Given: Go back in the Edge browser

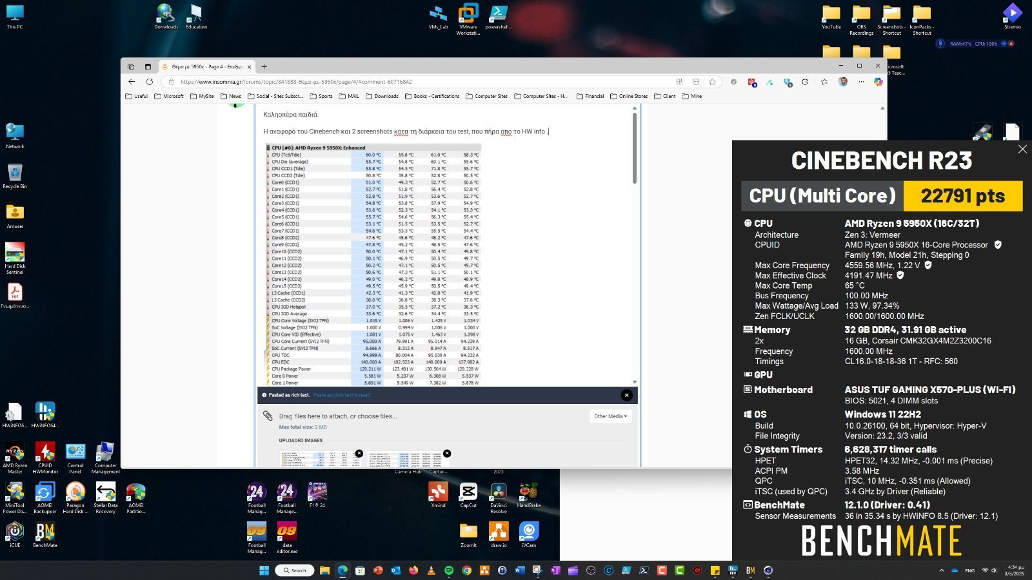Looking at the screenshot, I should (x=132, y=82).
